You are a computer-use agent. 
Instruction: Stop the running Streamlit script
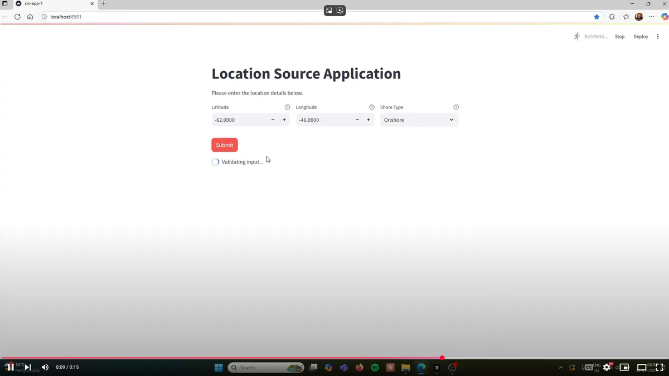coord(619,37)
